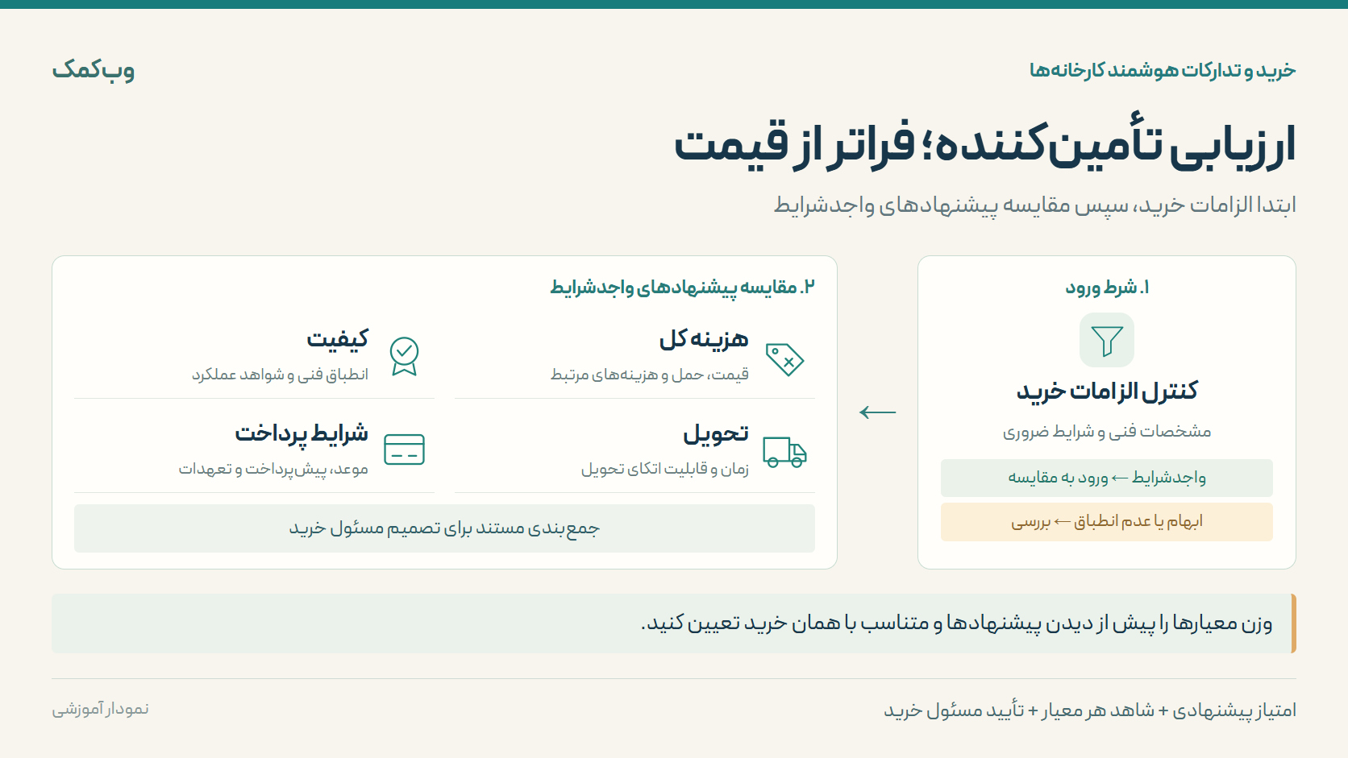
Task: Click the label تحویل
Action: [716, 433]
